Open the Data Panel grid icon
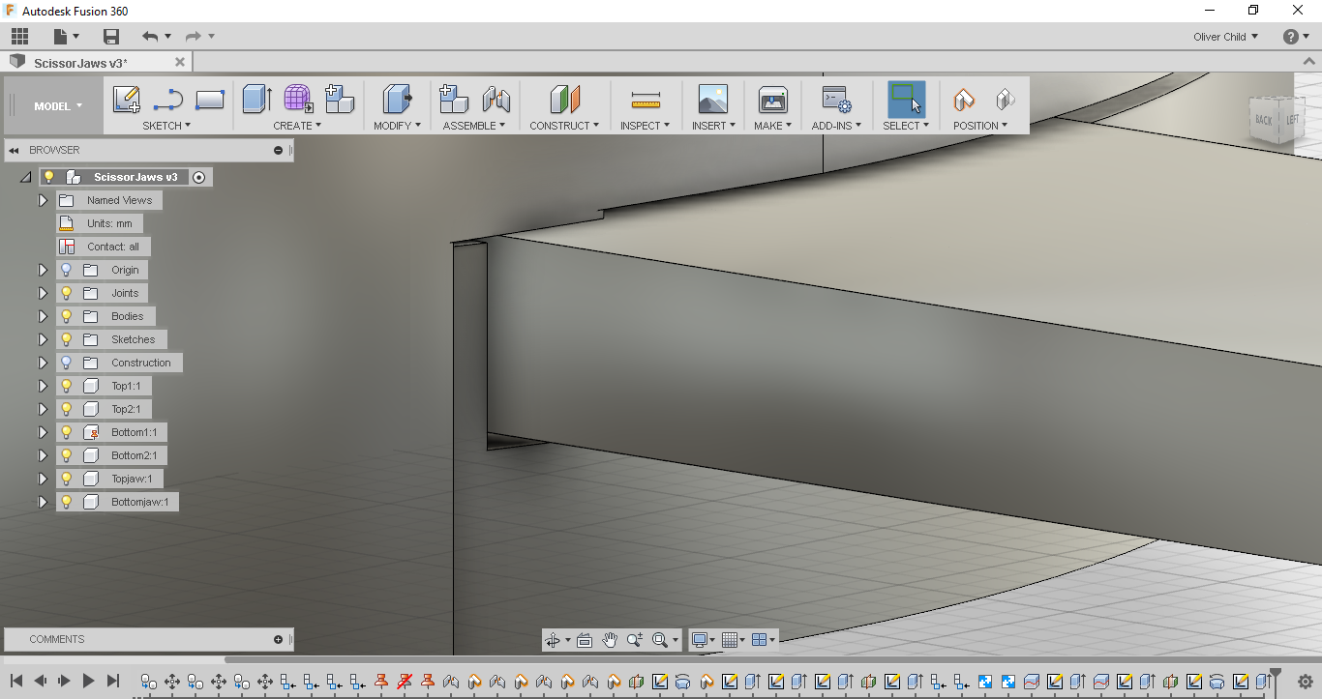This screenshot has height=699, width=1322. pyautogui.click(x=19, y=37)
